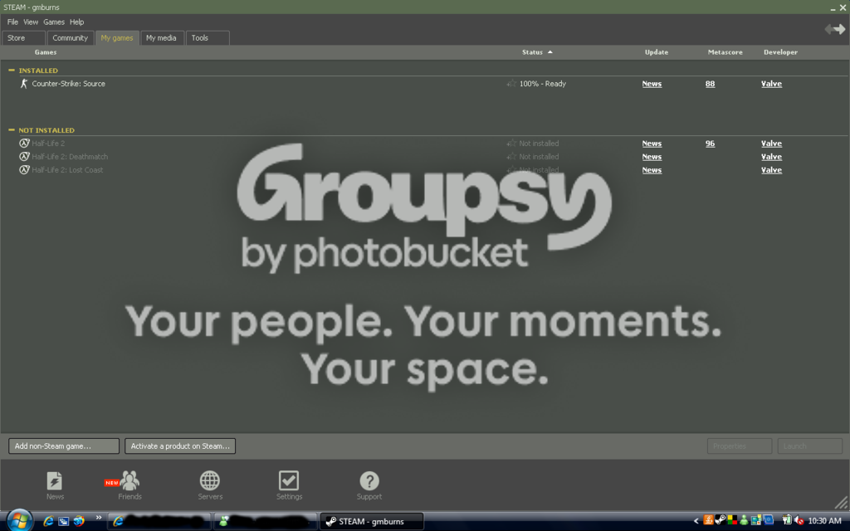This screenshot has width=850, height=531.
Task: Open the File menu
Action: pos(12,22)
